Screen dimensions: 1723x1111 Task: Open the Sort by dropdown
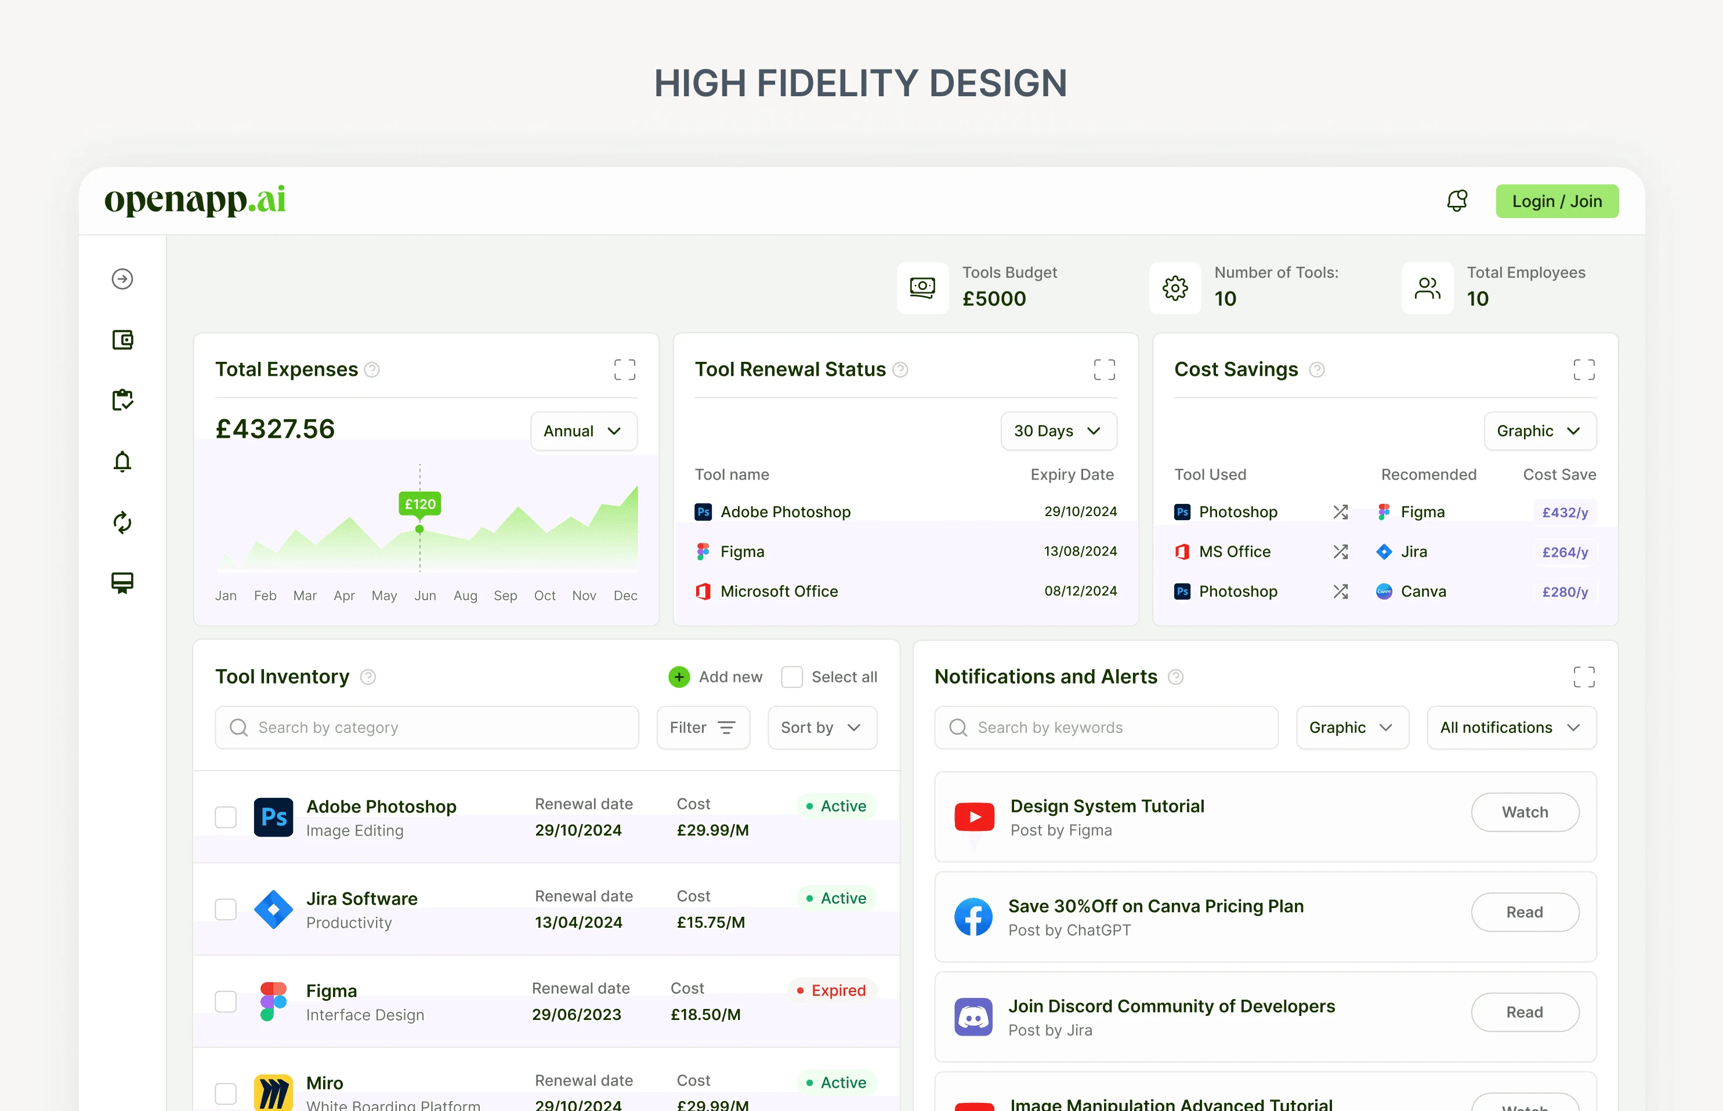tap(822, 727)
